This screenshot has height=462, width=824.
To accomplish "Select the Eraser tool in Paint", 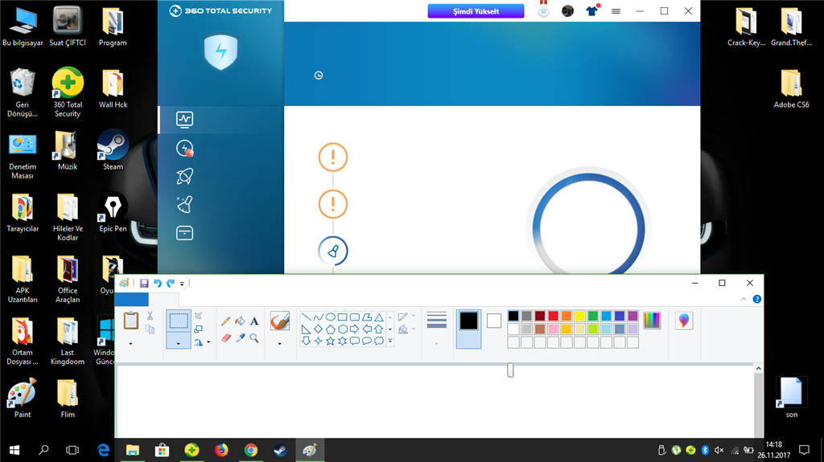I will pyautogui.click(x=226, y=338).
